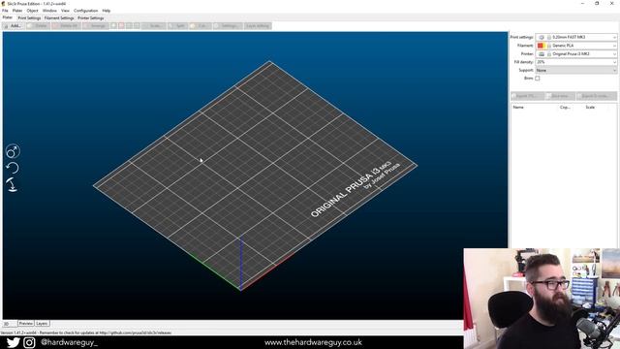Open the Printer preset dropdown

pyautogui.click(x=576, y=54)
